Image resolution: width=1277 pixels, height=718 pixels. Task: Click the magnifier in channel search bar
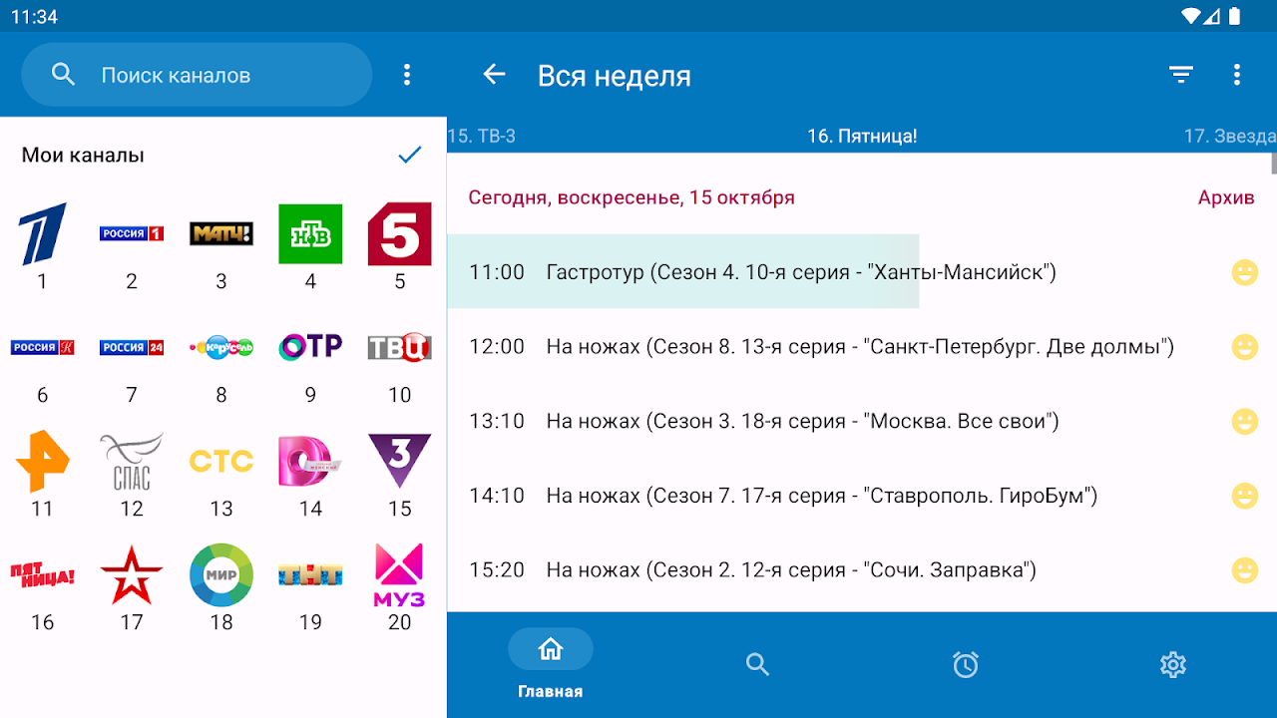(63, 75)
